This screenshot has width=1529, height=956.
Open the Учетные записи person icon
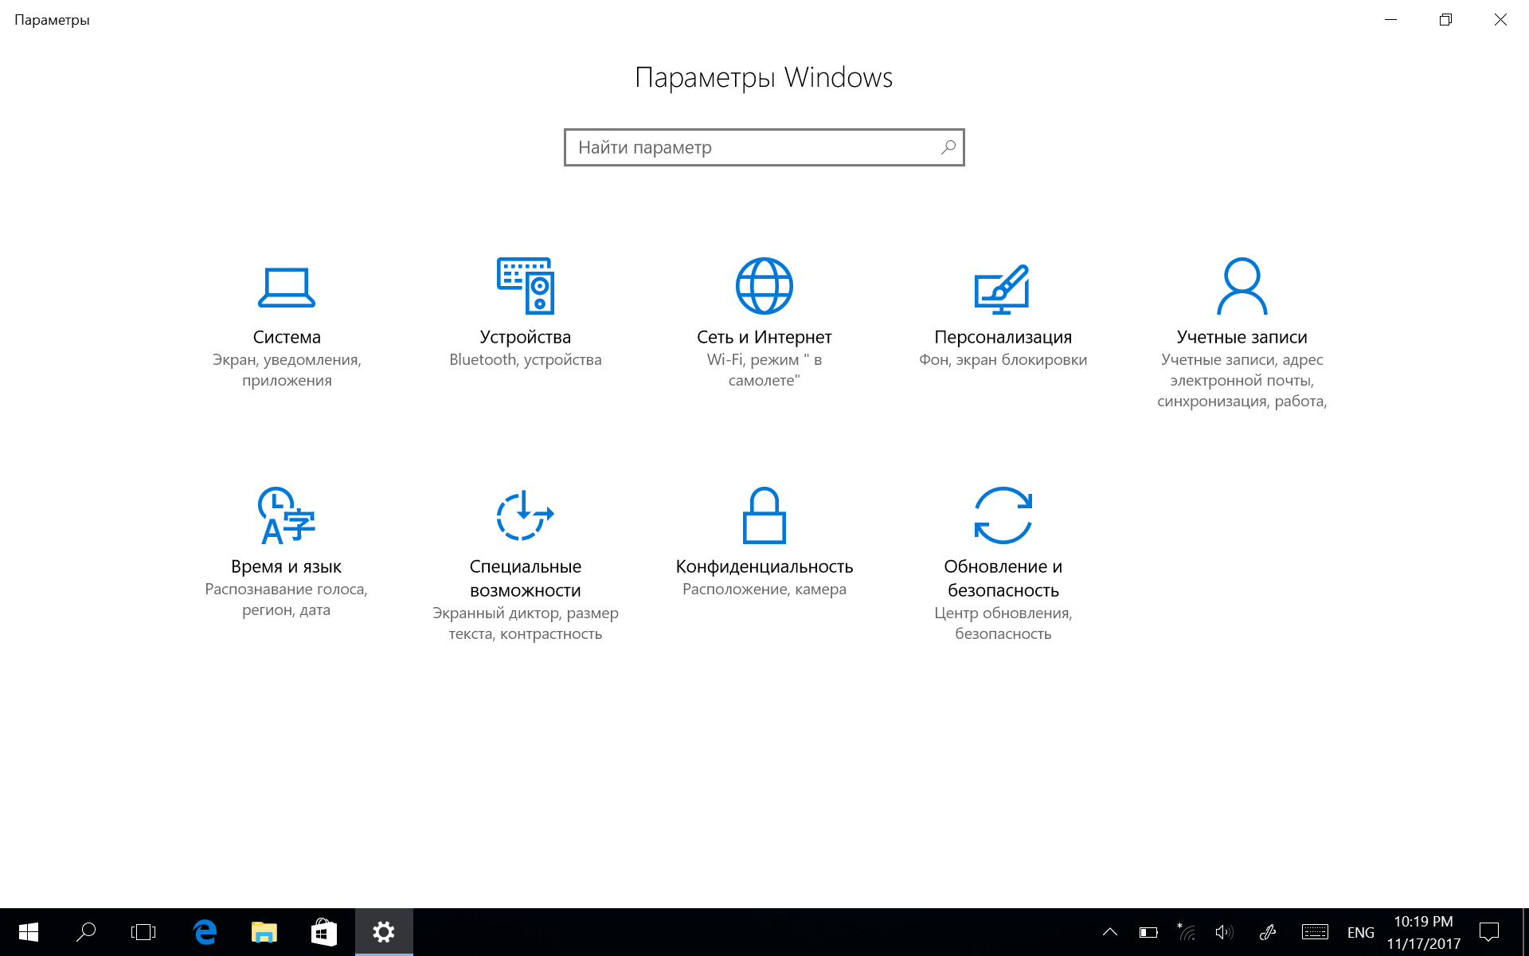tap(1242, 286)
